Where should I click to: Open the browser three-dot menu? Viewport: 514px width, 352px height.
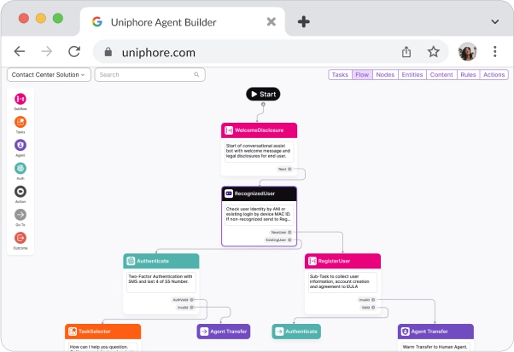coord(495,52)
